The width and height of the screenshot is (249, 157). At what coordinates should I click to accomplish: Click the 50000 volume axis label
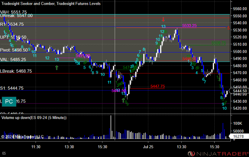[x=238, y=131]
